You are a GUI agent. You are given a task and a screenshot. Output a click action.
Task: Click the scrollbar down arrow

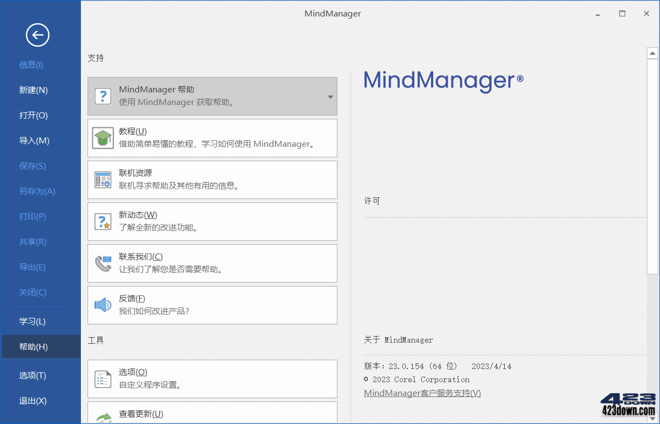pos(652,418)
